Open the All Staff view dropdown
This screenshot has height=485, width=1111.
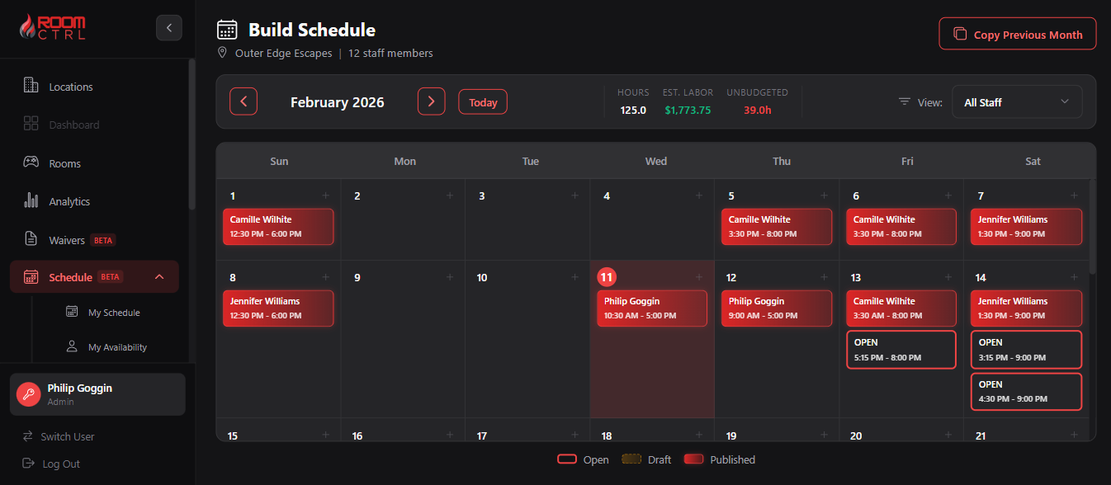coord(1017,101)
